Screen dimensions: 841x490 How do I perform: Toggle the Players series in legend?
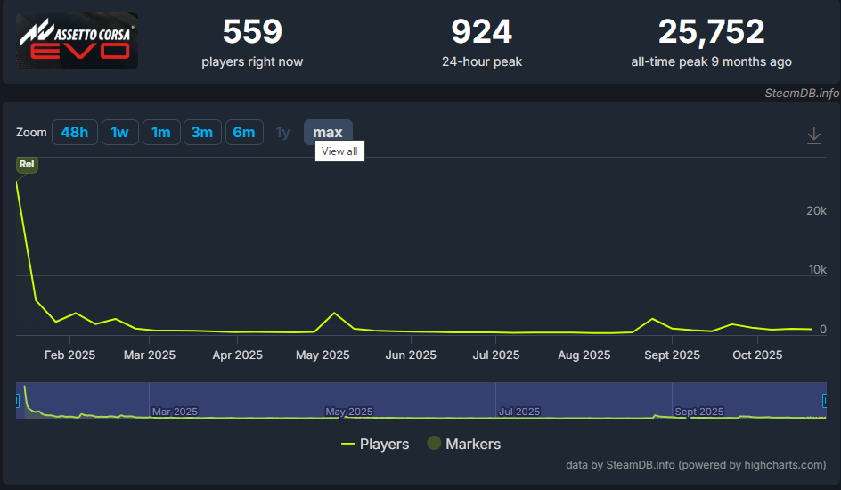(375, 444)
